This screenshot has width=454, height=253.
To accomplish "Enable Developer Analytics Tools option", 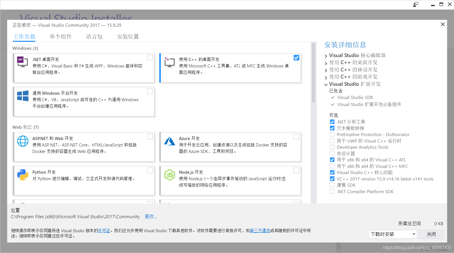I will pos(332,147).
